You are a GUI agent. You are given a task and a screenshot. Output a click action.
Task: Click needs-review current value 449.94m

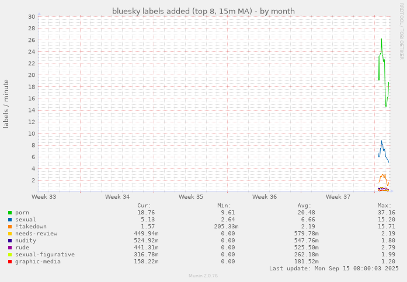coord(146,234)
